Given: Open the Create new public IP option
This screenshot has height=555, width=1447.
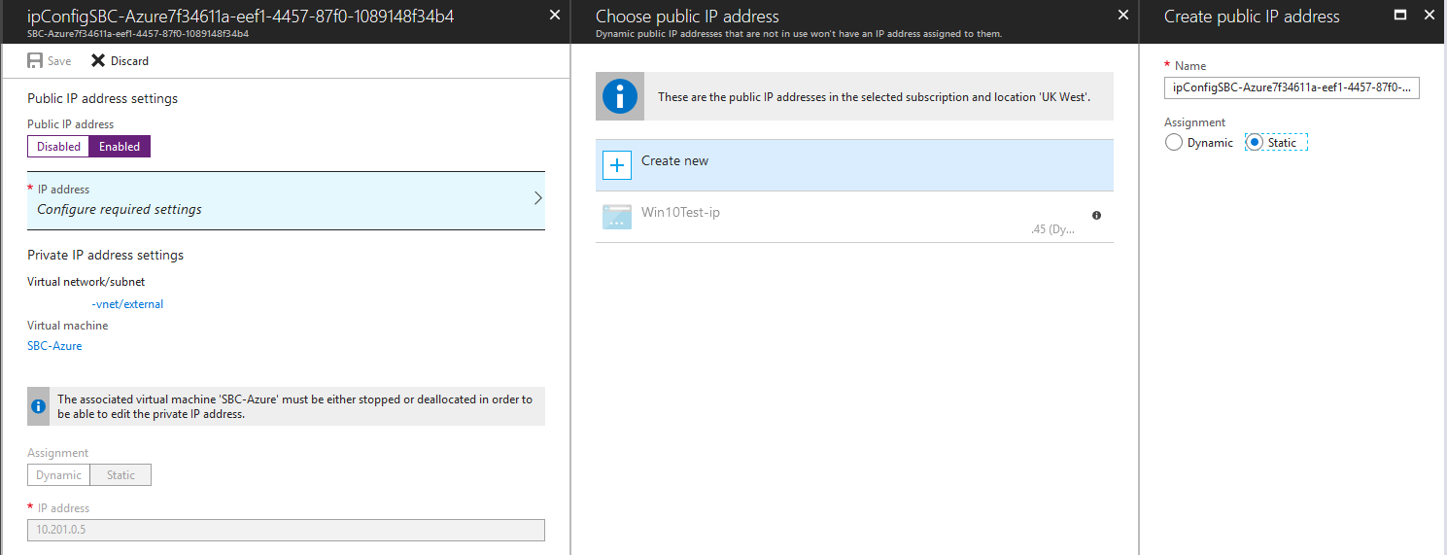Looking at the screenshot, I should tap(854, 165).
